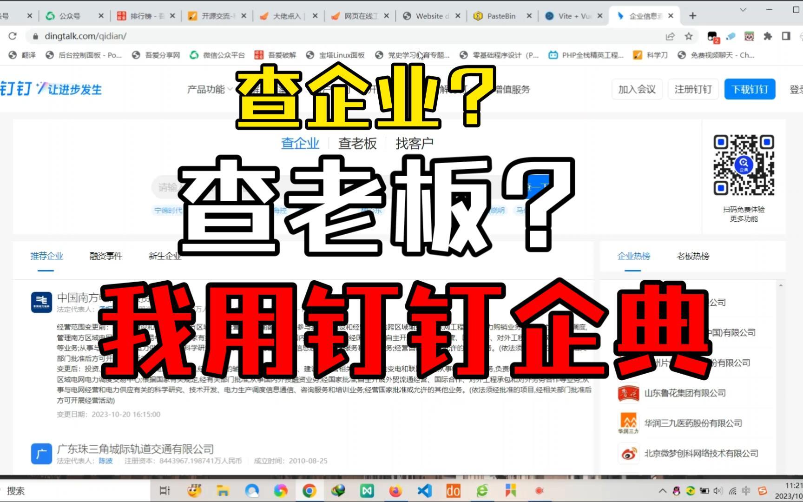Screen dimensions: 803x502
Task: Select the 查老板 search tab
Action: [x=357, y=143]
